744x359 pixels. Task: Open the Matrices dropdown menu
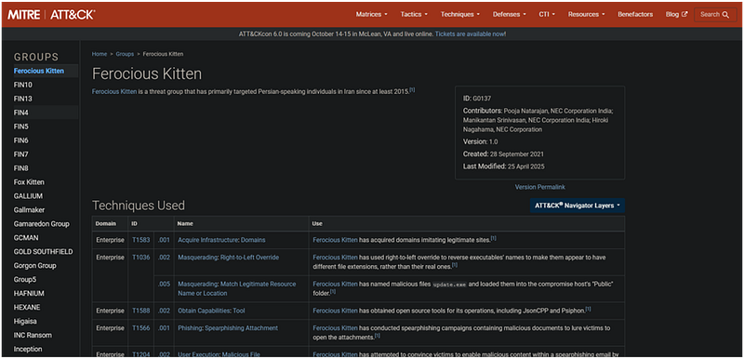371,14
